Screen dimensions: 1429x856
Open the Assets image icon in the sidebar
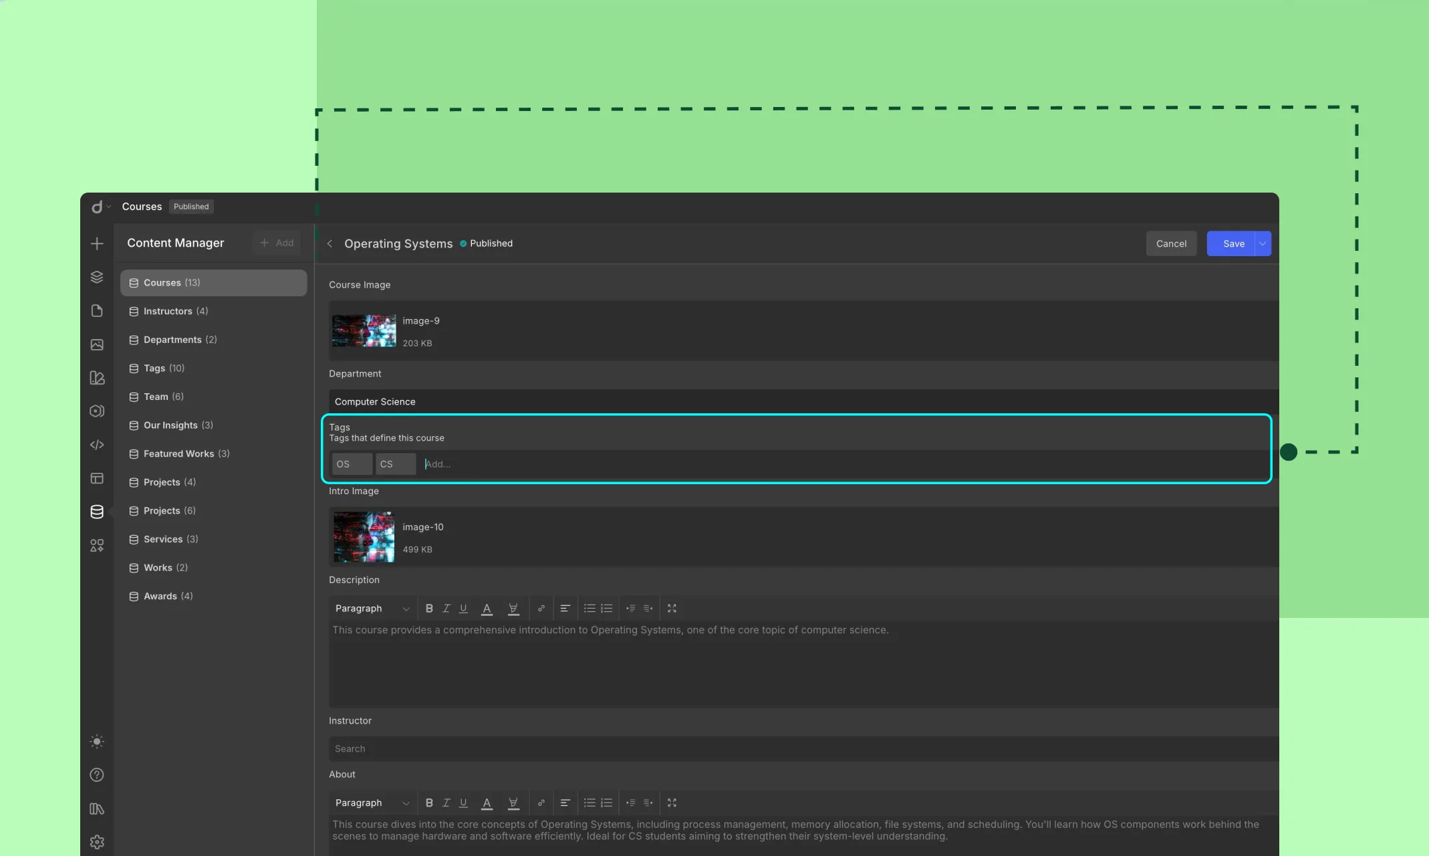point(97,344)
